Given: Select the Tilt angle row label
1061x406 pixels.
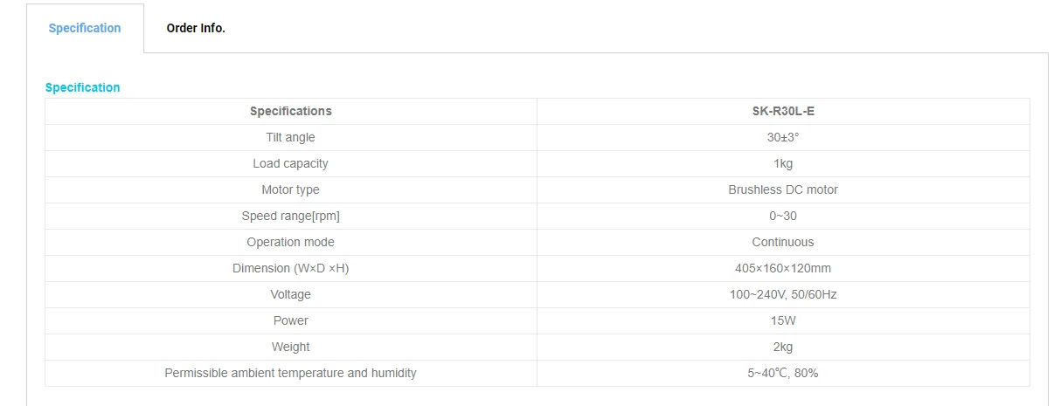Looking at the screenshot, I should pos(290,137).
